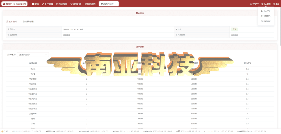This screenshot has height=134, width=281.
Task: Click the 3.8 rebate value
Action: tap(247, 69)
